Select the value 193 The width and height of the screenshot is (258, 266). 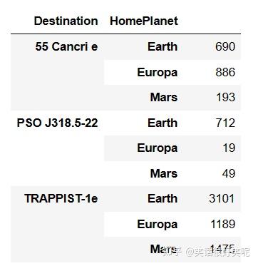coord(226,98)
